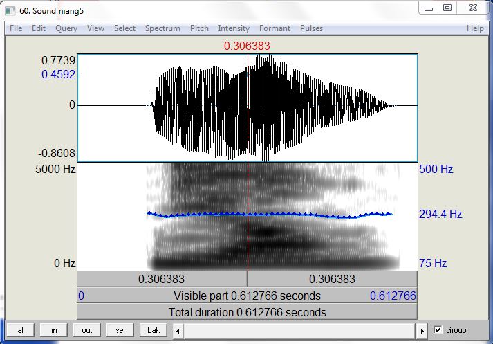Open the Pulses menu
The image size is (493, 344).
[x=311, y=28]
